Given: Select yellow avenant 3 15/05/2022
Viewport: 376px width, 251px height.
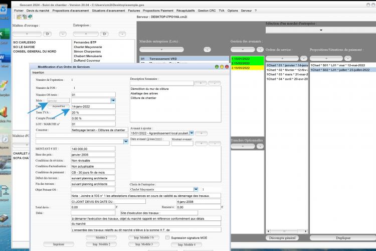Looking at the screenshot, I should coord(247,68).
